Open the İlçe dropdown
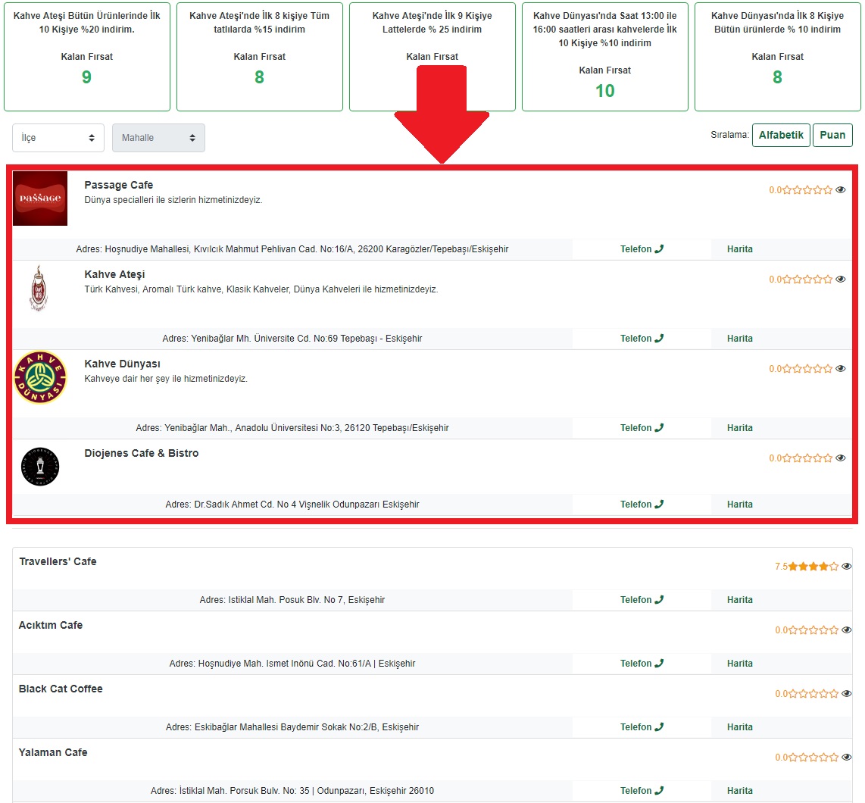Screen dimensions: 865x803 pos(58,138)
